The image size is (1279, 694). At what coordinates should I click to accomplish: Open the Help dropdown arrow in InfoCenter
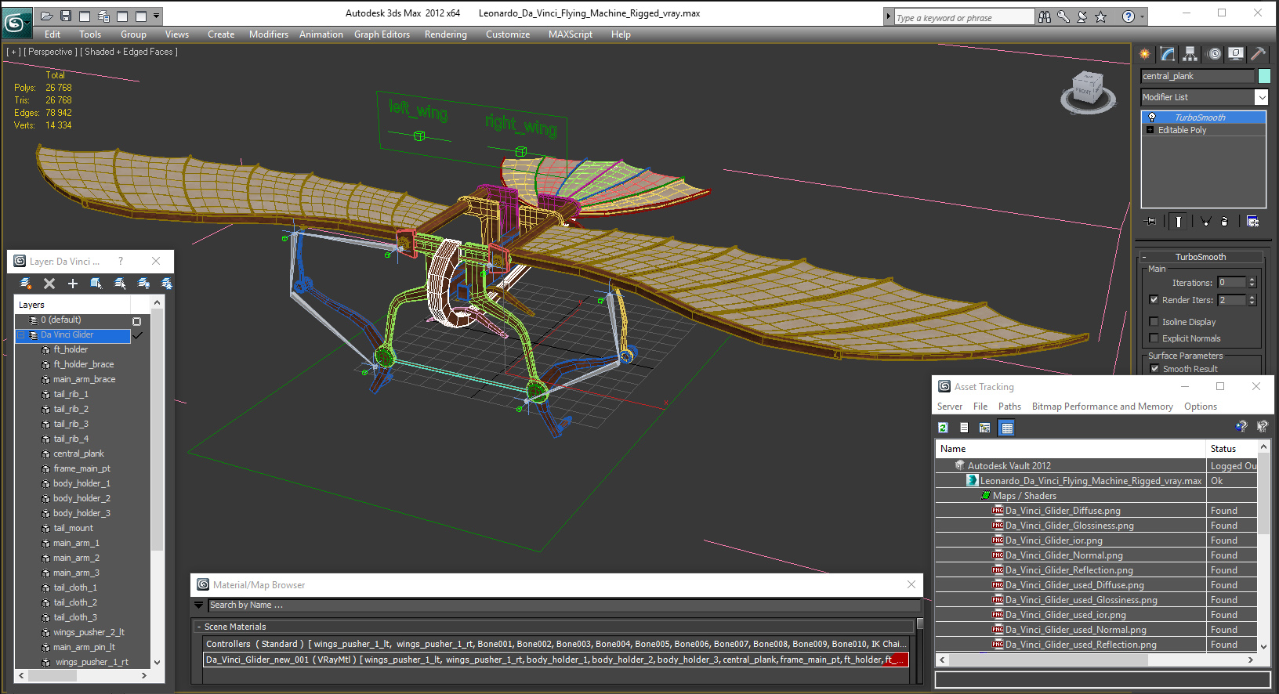pyautogui.click(x=1141, y=16)
